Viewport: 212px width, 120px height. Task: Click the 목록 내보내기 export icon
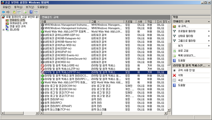(x=174, y=56)
